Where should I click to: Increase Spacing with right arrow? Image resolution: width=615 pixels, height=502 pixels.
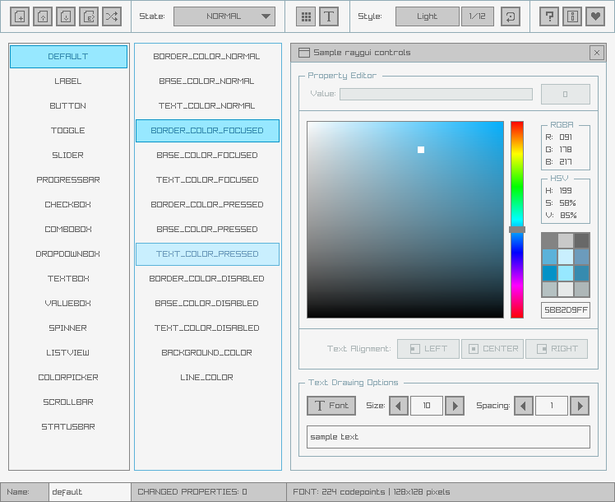click(x=580, y=406)
